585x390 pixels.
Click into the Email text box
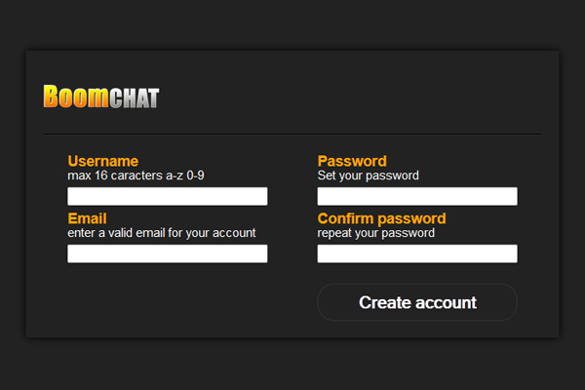(x=167, y=253)
